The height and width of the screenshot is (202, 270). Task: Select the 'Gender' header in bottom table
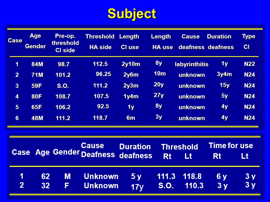pos(66,152)
